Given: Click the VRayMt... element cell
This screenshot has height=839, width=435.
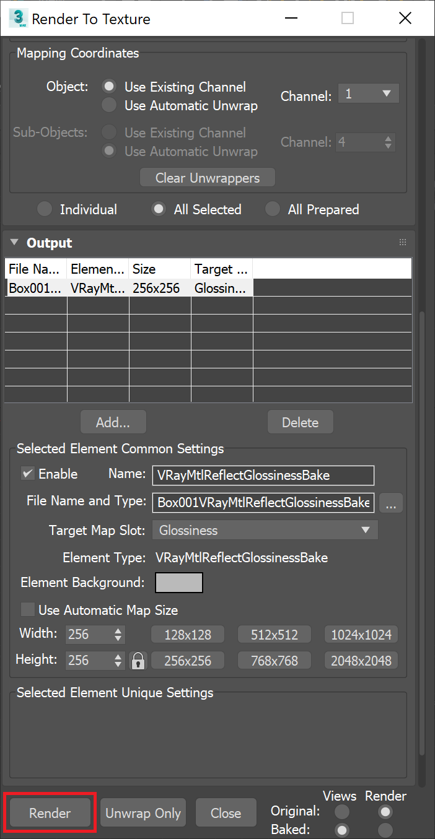Looking at the screenshot, I should pyautogui.click(x=98, y=287).
